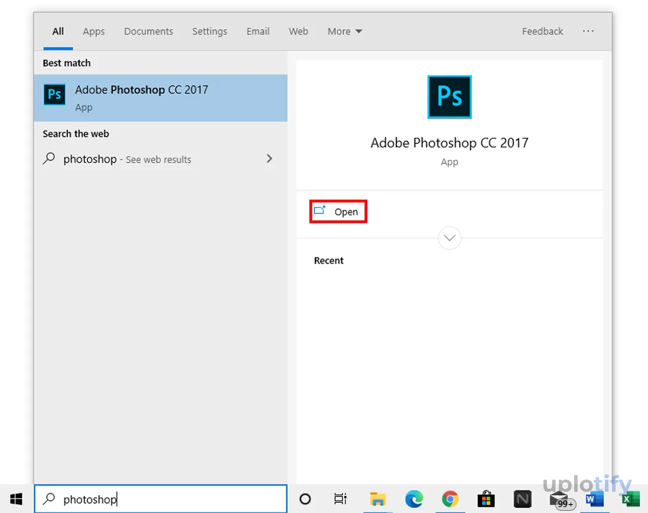Open Microsoft Store from the taskbar

coord(486,499)
